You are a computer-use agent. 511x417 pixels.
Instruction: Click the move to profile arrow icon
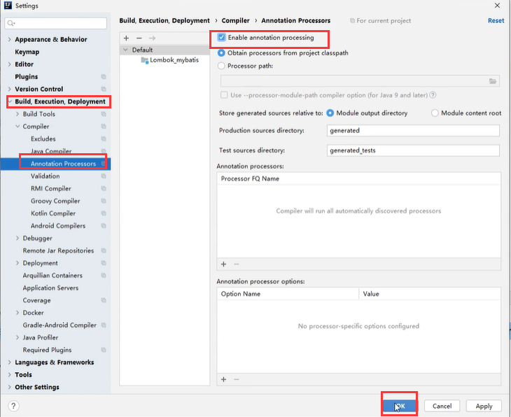click(x=152, y=38)
